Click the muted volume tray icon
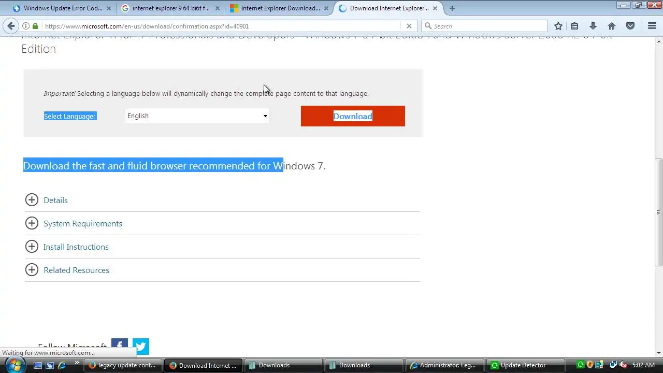This screenshot has width=663, height=373. click(x=624, y=365)
